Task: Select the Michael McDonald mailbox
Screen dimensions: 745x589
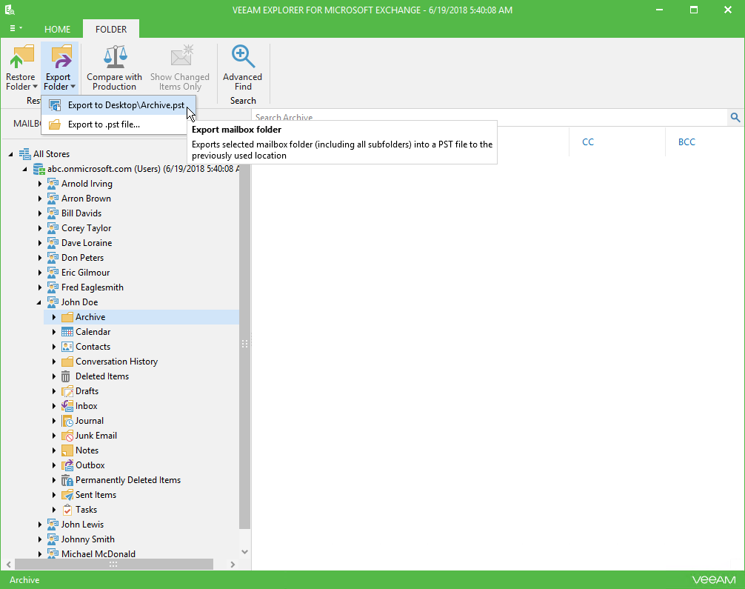Action: [98, 554]
